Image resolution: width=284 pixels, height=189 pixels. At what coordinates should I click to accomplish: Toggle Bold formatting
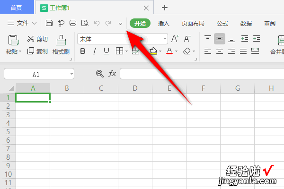tap(83, 51)
